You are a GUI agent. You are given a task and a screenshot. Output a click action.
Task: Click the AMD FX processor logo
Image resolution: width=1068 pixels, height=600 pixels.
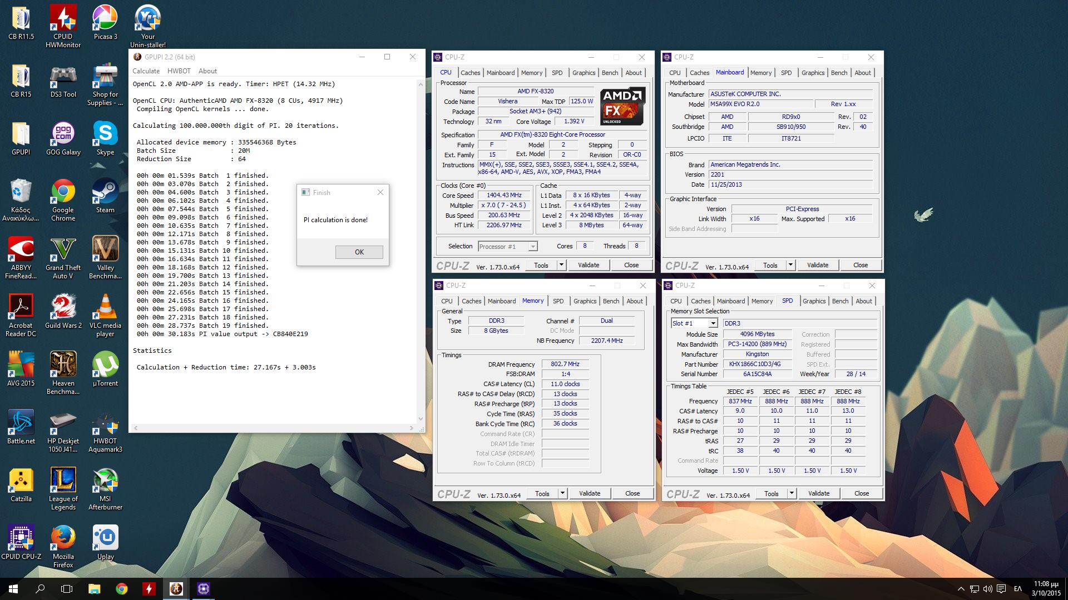pyautogui.click(x=622, y=106)
